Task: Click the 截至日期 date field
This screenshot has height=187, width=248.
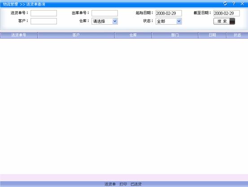Action: point(226,13)
